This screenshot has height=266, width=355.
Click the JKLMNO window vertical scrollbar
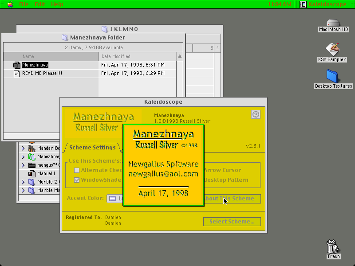tap(217, 74)
